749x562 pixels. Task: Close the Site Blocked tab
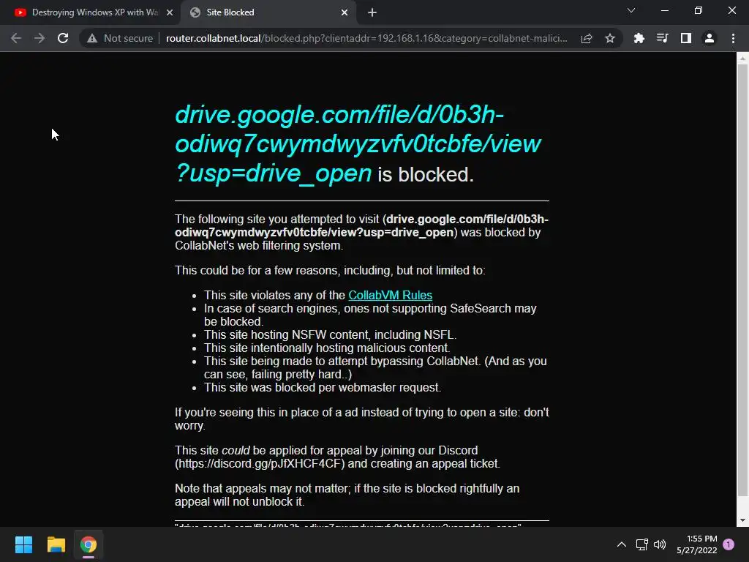[345, 12]
